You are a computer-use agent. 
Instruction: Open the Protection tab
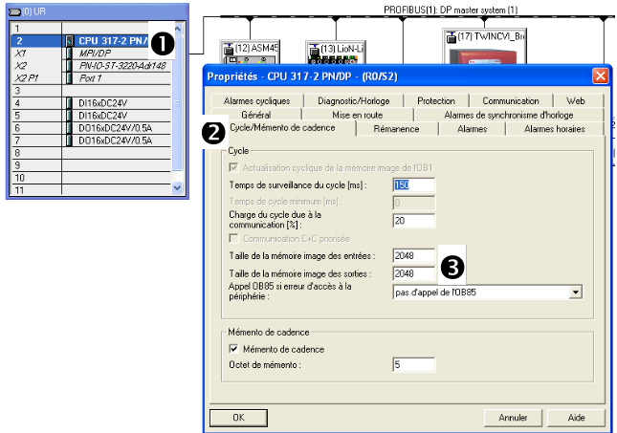coord(436,100)
